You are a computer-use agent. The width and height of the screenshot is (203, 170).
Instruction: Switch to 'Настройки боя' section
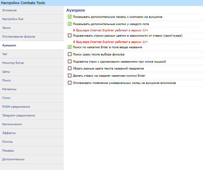13,19
